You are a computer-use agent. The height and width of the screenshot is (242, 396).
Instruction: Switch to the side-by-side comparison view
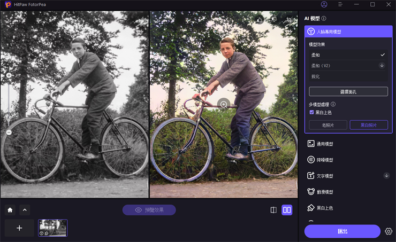[287, 210]
